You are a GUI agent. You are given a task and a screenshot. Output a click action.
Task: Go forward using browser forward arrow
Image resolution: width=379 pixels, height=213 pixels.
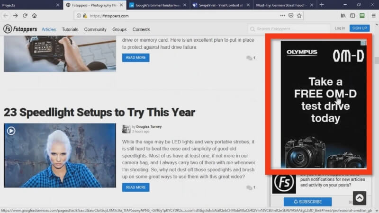16,16
